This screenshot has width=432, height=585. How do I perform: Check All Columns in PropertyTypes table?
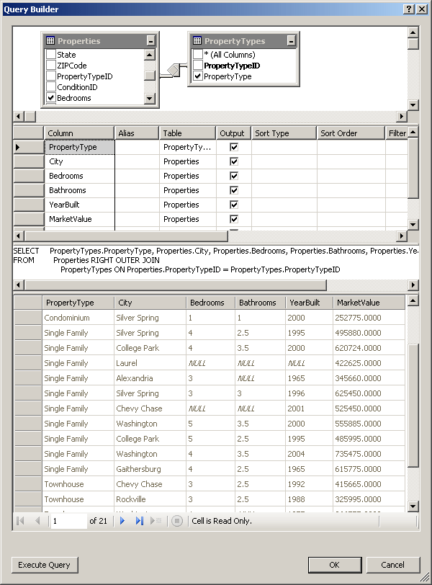click(198, 55)
